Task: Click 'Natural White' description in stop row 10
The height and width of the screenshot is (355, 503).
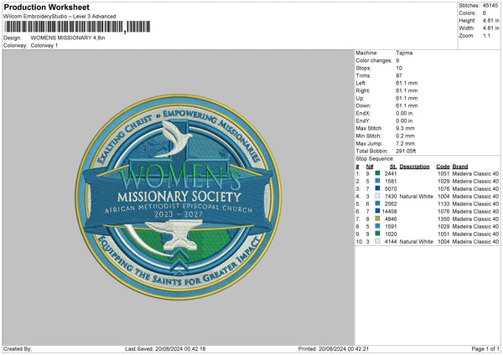Action: click(416, 241)
